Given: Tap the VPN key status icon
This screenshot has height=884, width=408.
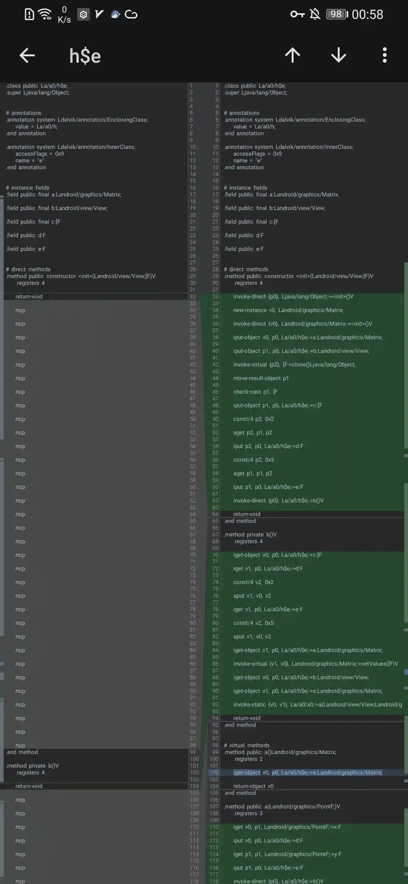Looking at the screenshot, I should pos(297,14).
